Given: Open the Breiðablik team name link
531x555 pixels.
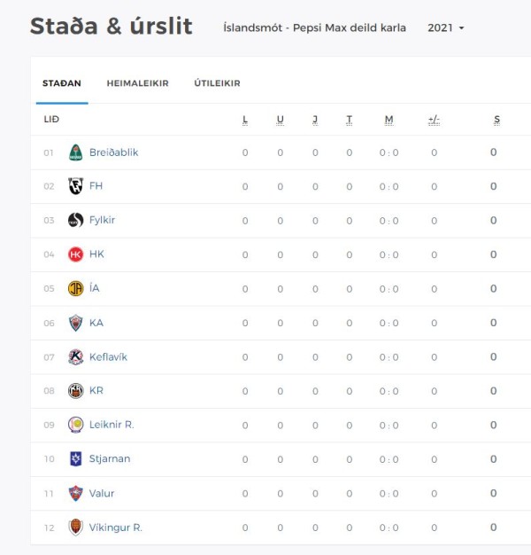Looking at the screenshot, I should pyautogui.click(x=113, y=152).
